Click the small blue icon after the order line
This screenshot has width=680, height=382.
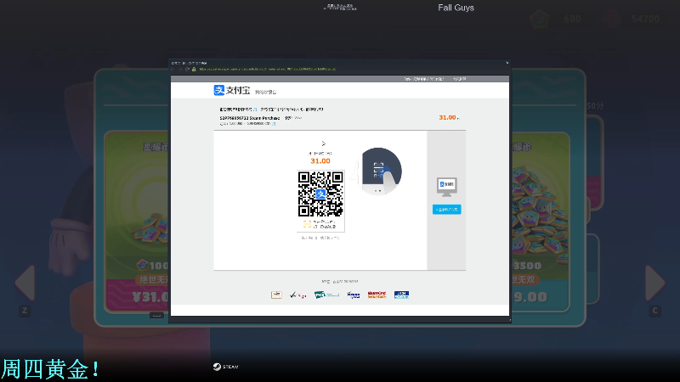[x=255, y=110]
